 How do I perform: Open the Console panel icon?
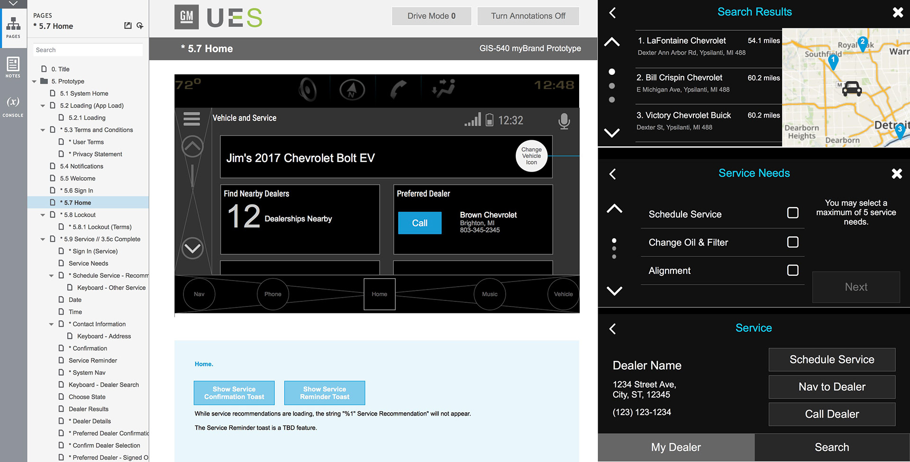pos(13,106)
